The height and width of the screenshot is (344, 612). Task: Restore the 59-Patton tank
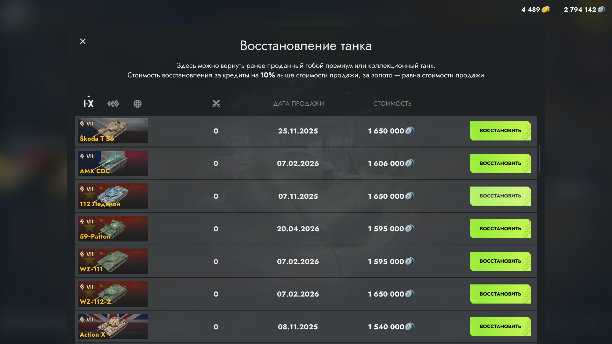(x=500, y=229)
